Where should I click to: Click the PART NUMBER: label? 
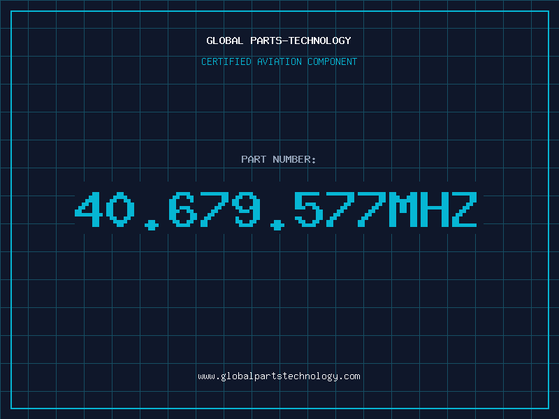click(279, 159)
